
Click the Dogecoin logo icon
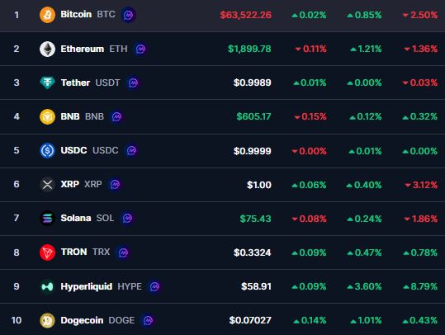[x=47, y=320]
